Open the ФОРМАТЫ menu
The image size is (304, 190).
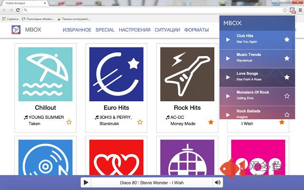click(x=196, y=30)
